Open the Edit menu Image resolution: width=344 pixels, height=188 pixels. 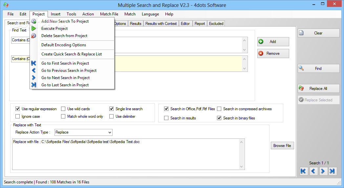click(23, 14)
